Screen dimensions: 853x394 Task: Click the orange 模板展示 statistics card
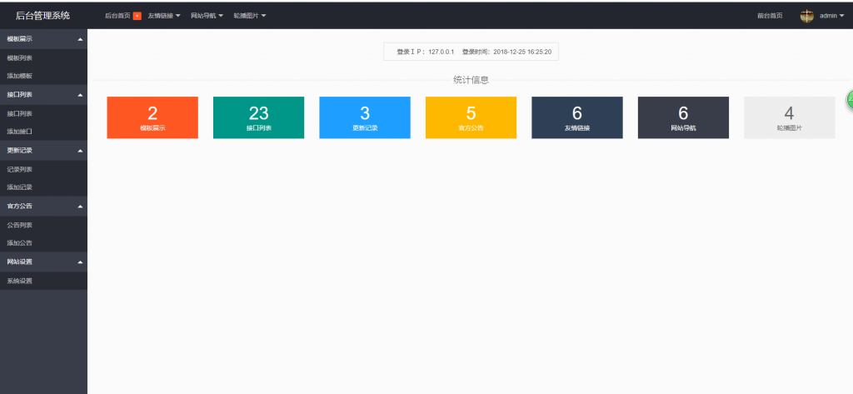coord(152,117)
